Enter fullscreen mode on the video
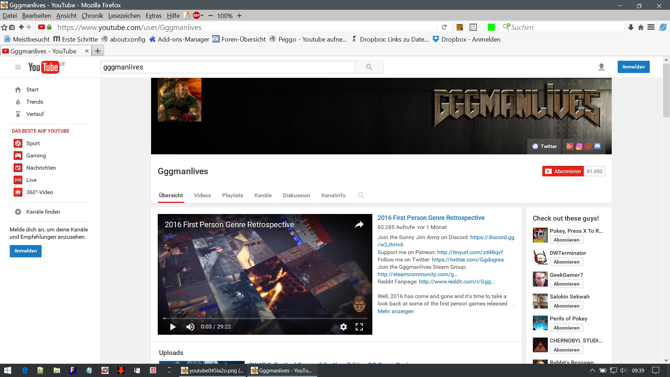Screen dimensions: 670x377 coord(359,327)
